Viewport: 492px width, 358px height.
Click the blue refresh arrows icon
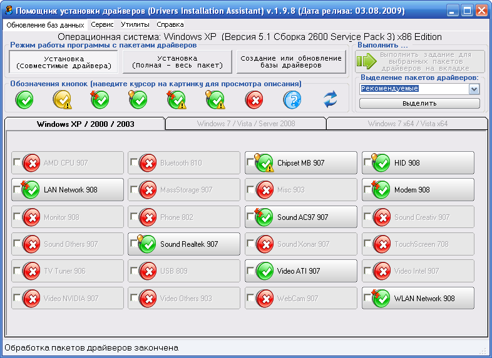[x=330, y=99]
